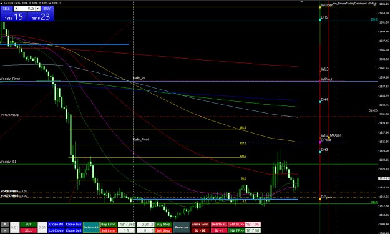Click the chart shift triangle marker at the top

click(301, 2)
